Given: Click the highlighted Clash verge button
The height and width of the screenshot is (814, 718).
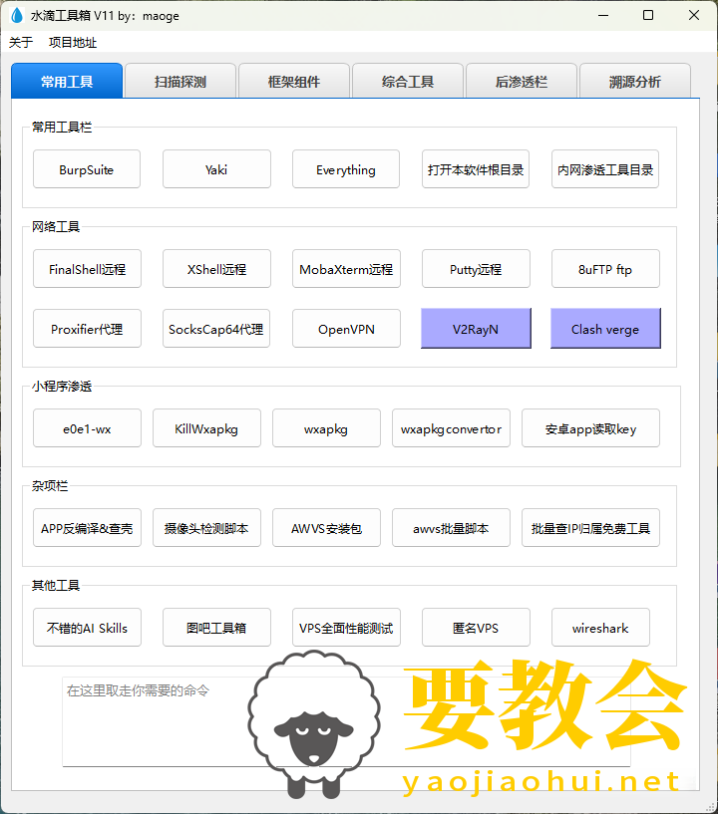Looking at the screenshot, I should (605, 329).
